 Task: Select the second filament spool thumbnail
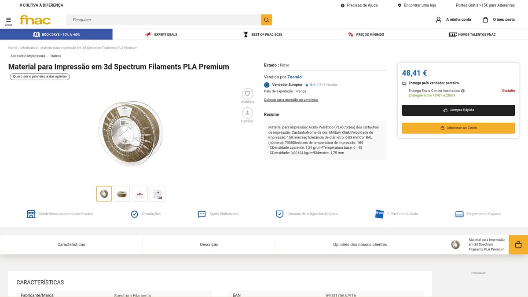coord(122,193)
